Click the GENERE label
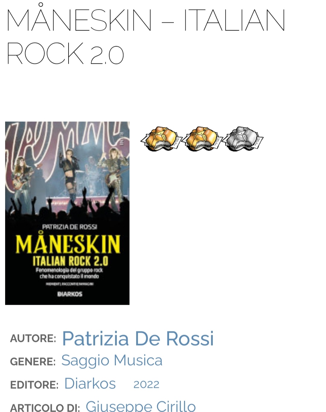 [33, 362]
